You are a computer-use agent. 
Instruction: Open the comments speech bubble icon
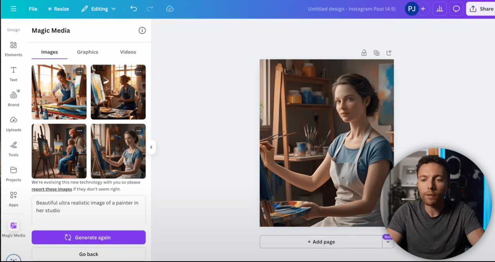click(456, 9)
